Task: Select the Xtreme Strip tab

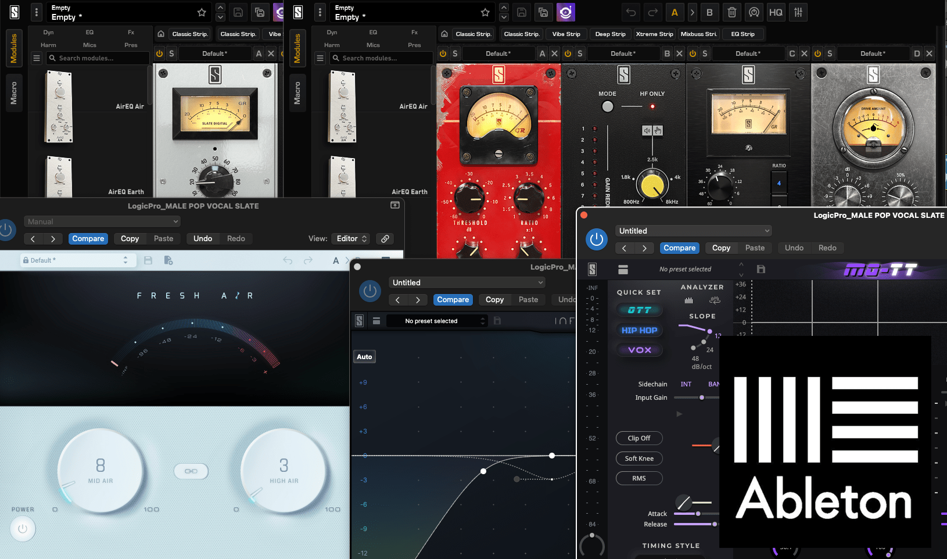Action: click(x=654, y=34)
